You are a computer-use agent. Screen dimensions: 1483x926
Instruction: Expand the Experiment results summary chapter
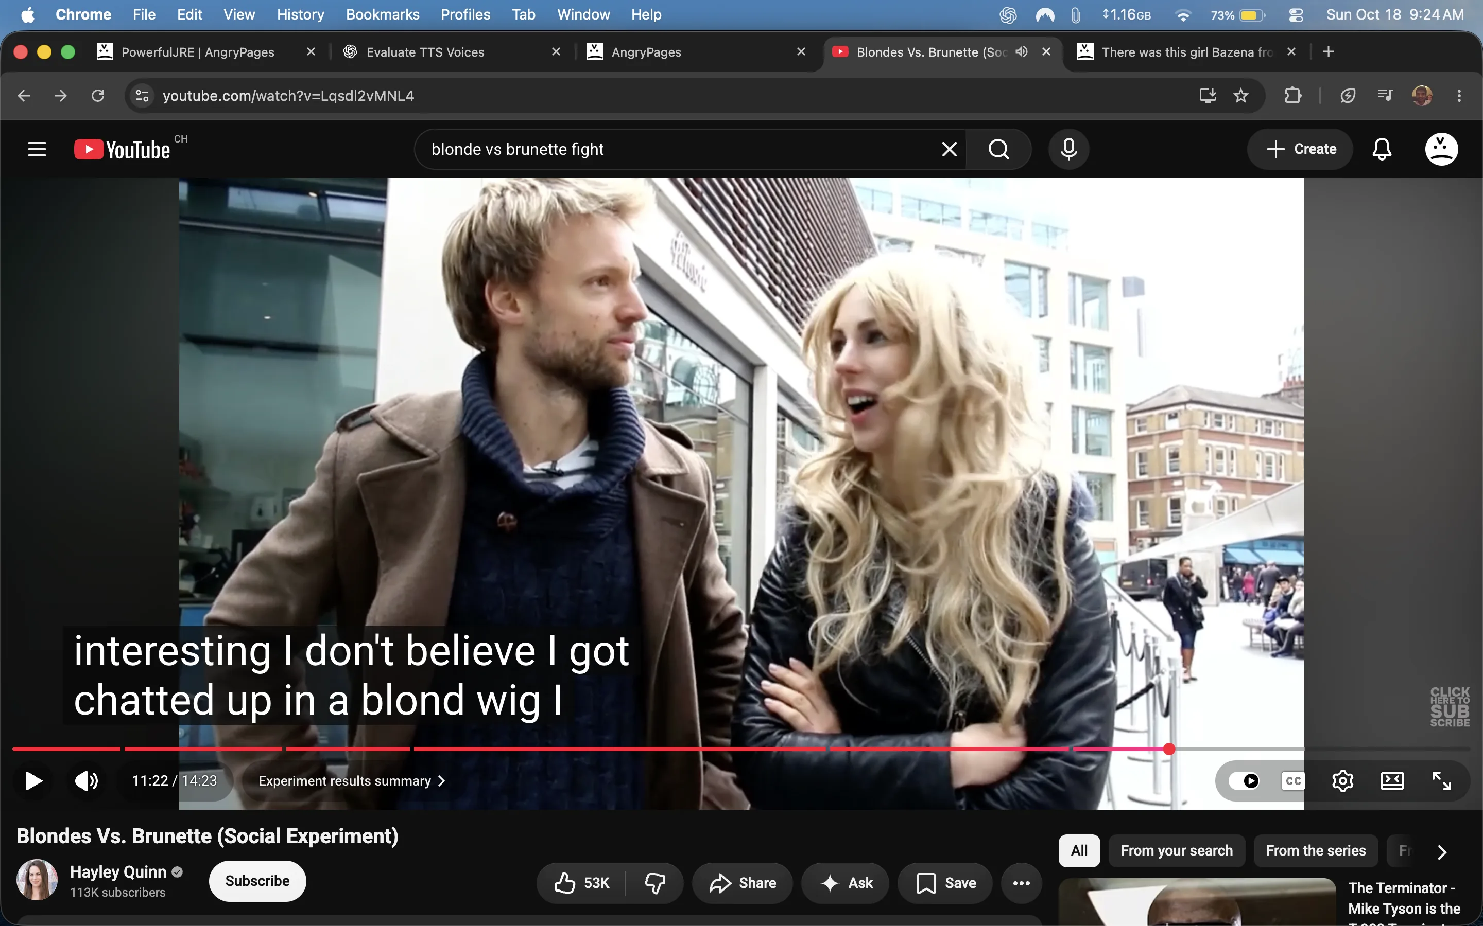352,781
